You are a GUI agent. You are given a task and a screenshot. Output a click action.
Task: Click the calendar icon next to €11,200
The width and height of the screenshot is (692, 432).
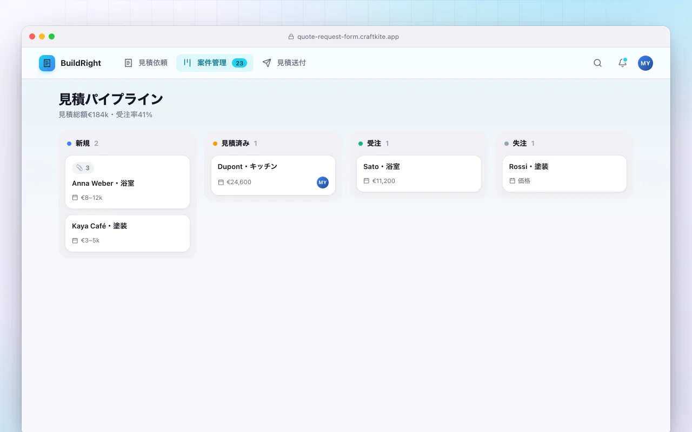(x=367, y=181)
